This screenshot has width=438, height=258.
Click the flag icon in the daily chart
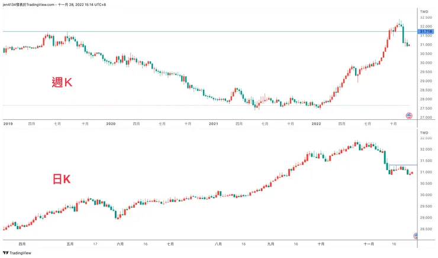416,236
